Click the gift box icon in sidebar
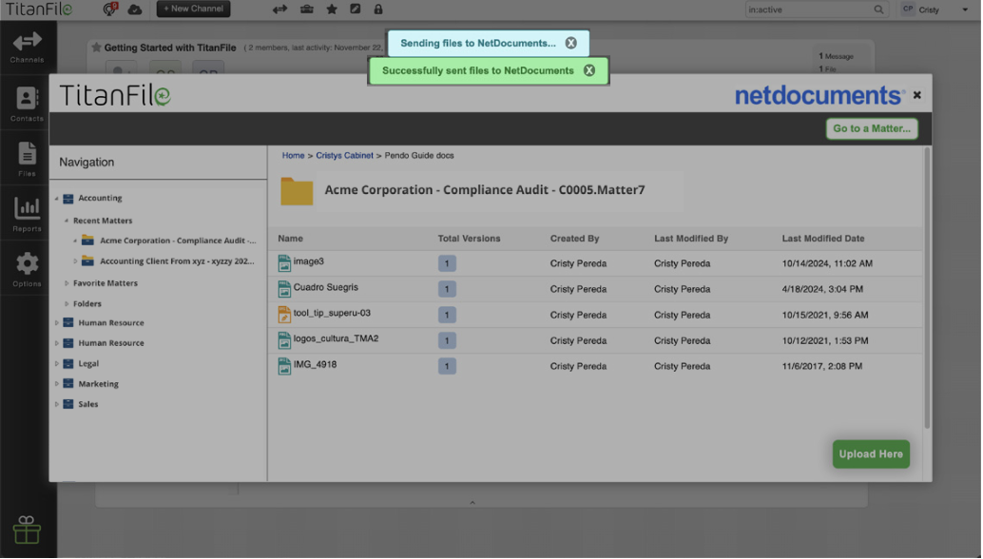Viewport: 983px width, 559px height. tap(27, 530)
